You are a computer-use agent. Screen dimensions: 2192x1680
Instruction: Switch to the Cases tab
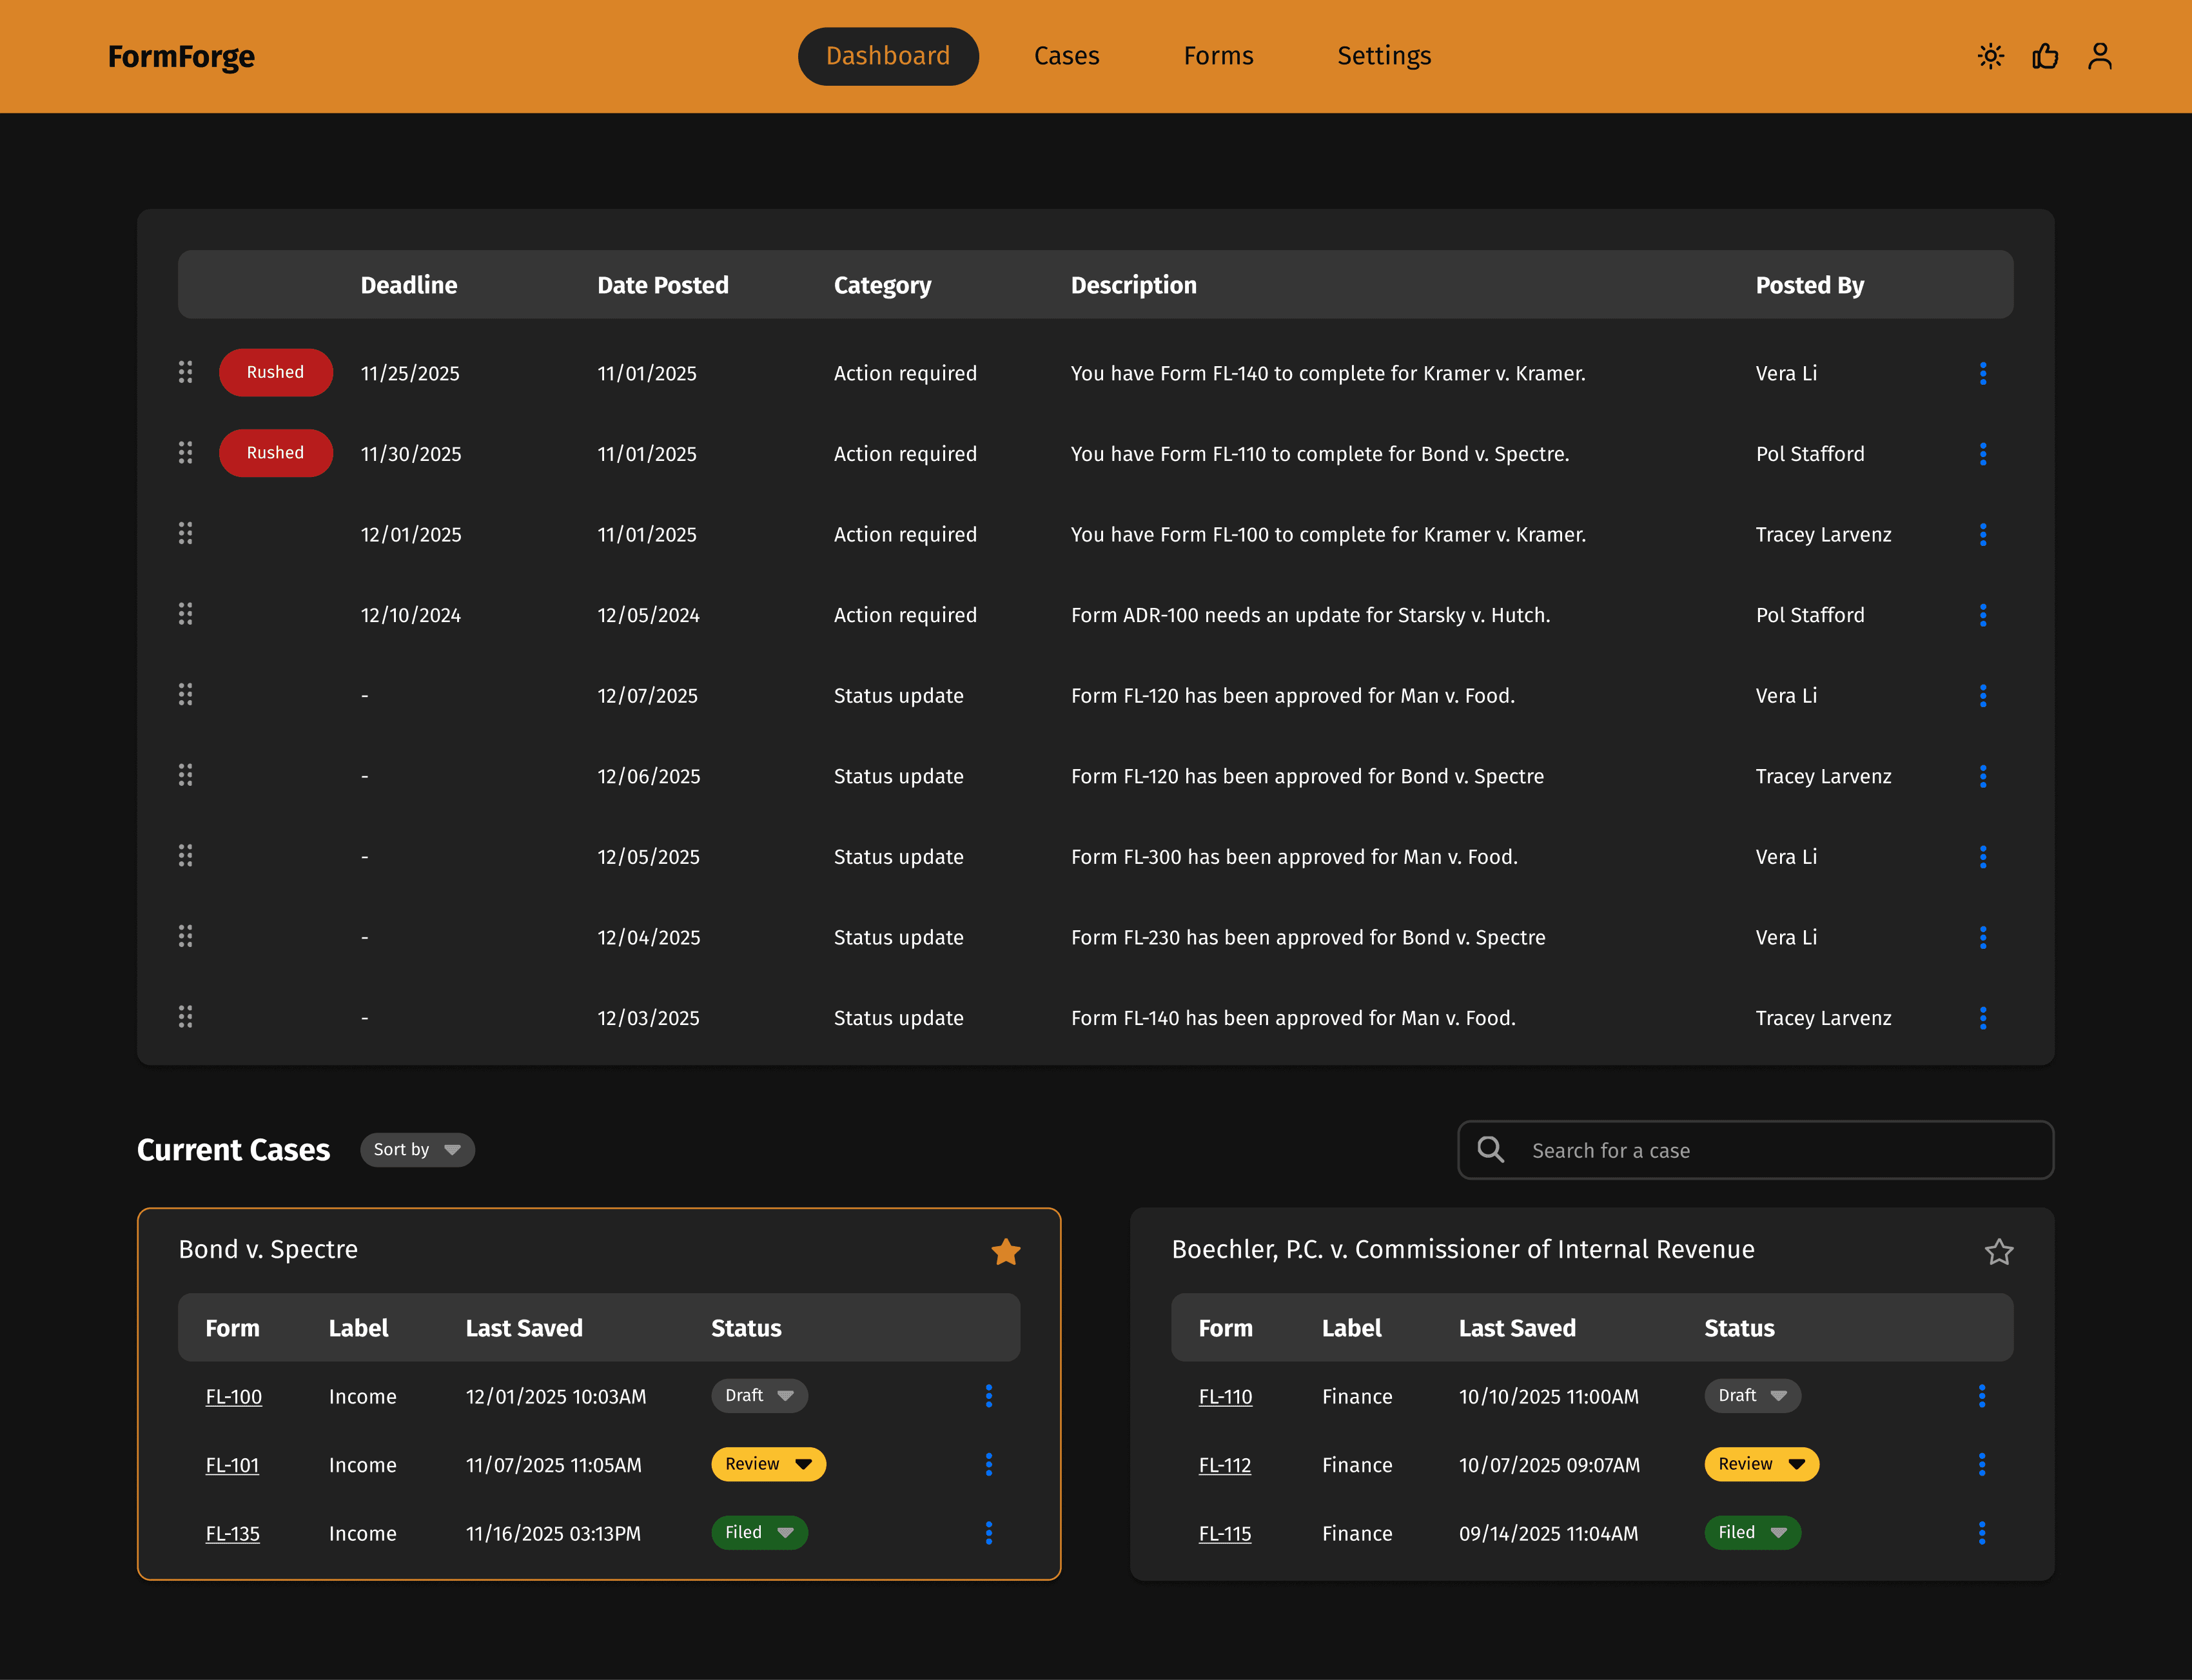tap(1066, 56)
